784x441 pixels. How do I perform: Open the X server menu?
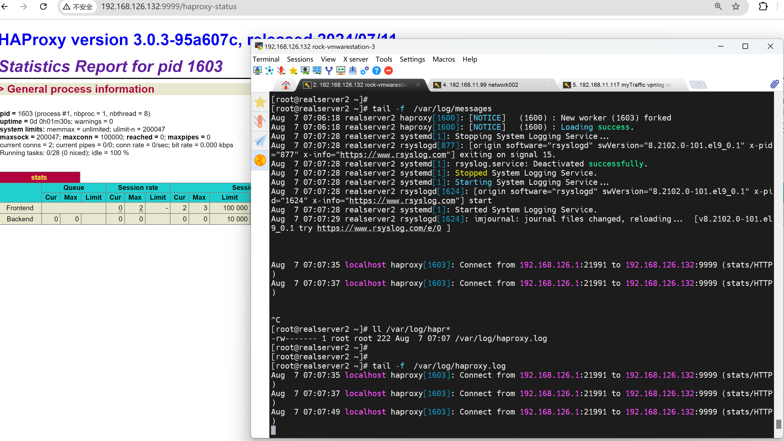coord(355,59)
